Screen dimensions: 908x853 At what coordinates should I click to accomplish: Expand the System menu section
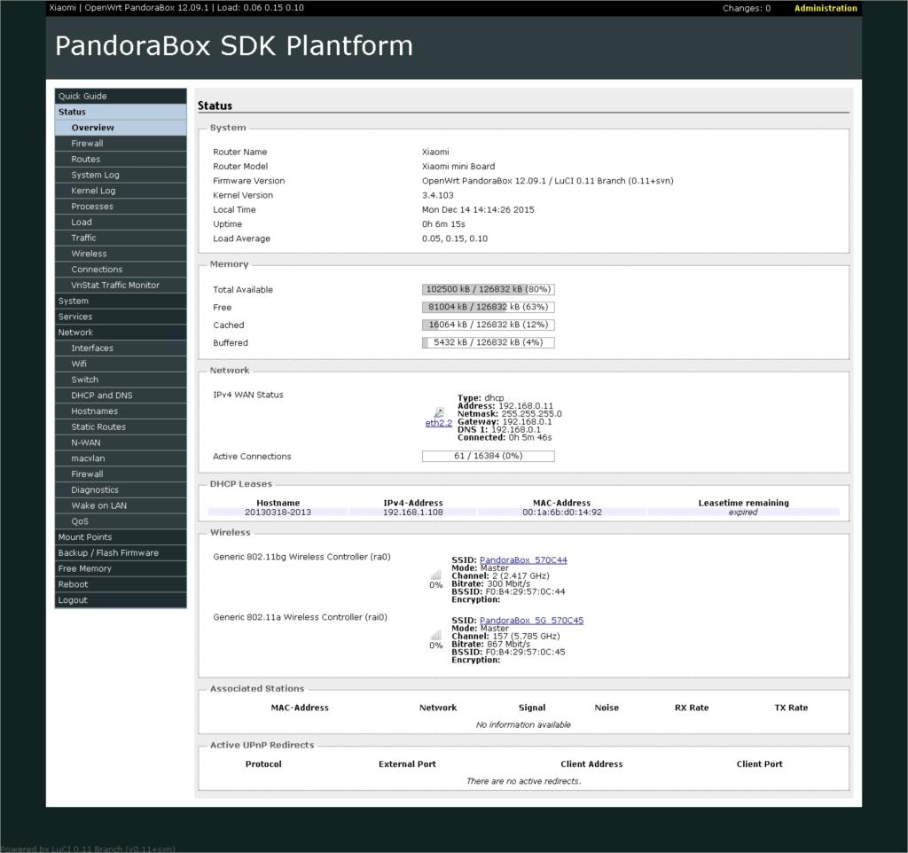(74, 301)
